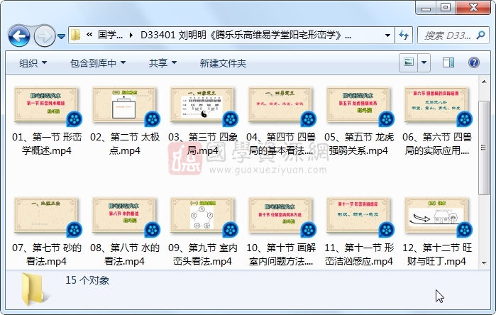Select thumbnail of 12、第十二节 旺财与旺丁.mp4

click(x=437, y=216)
